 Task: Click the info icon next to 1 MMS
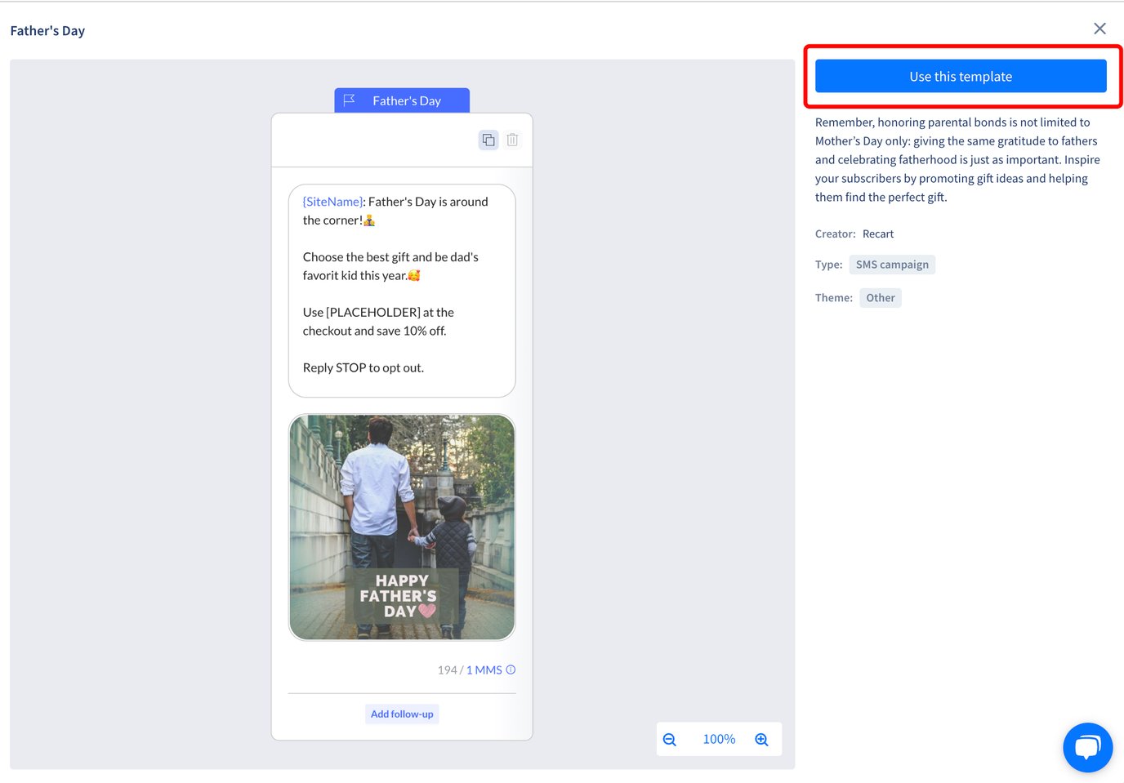(x=511, y=670)
